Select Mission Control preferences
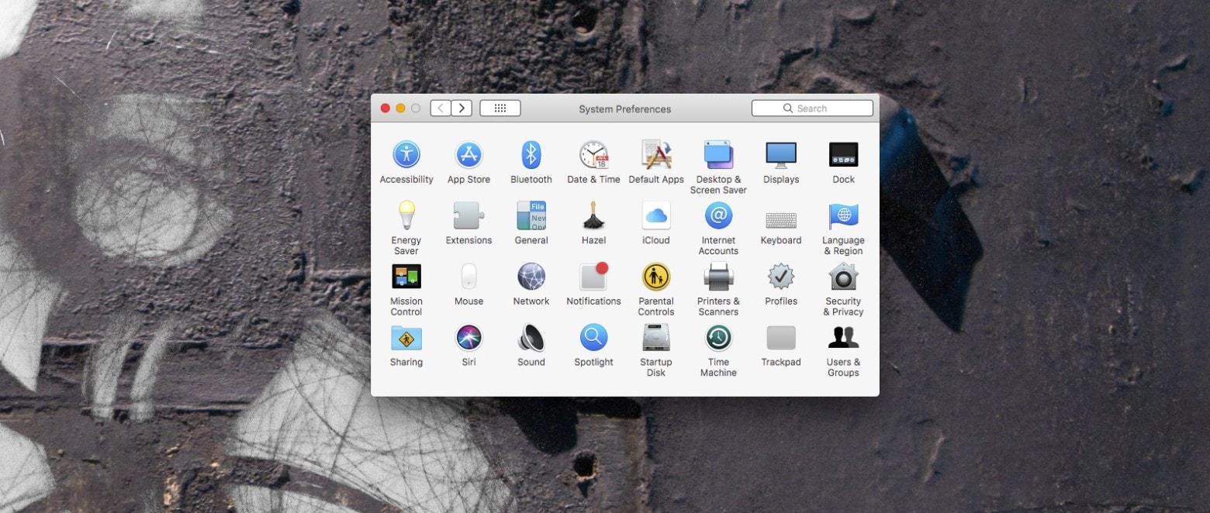Screen dimensions: 1210x513 tap(406, 277)
